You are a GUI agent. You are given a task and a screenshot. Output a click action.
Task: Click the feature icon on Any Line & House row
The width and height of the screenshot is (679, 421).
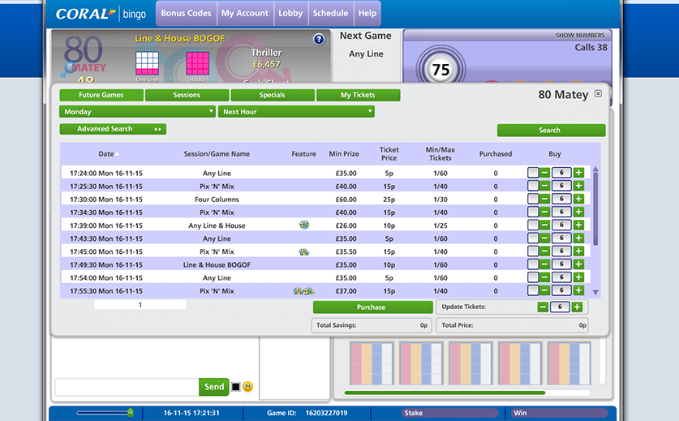click(304, 225)
